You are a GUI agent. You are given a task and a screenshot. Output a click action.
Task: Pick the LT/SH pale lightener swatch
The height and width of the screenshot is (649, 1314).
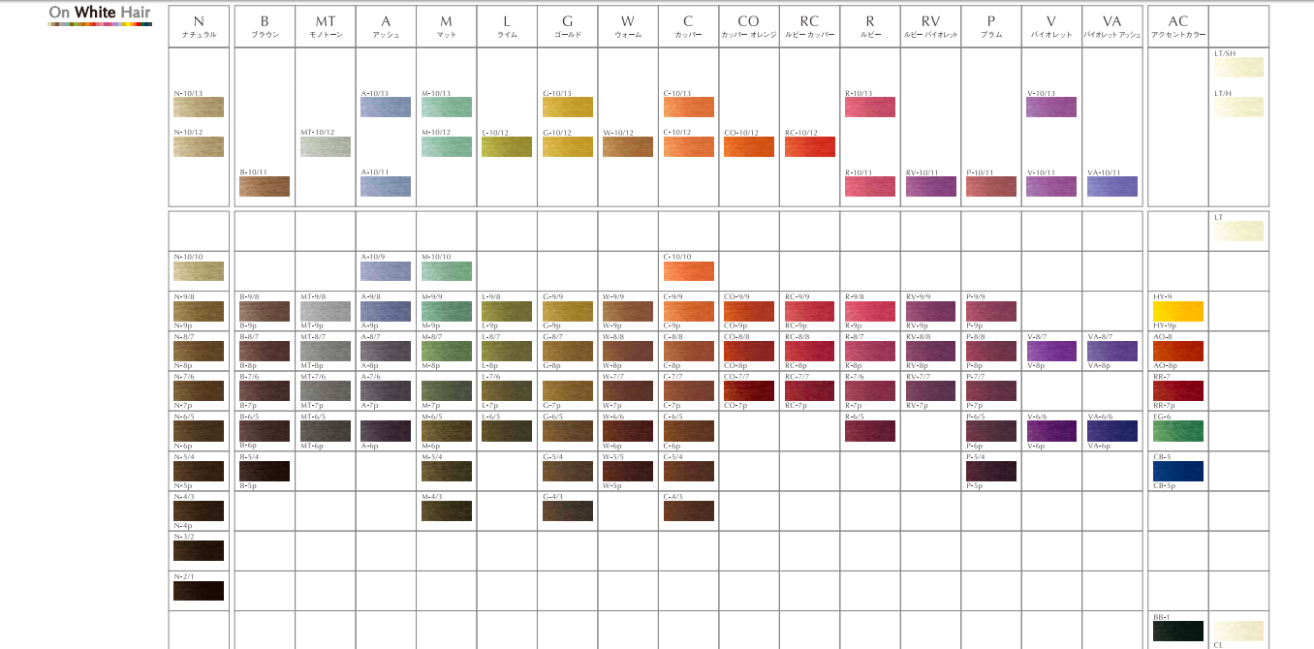click(x=1238, y=67)
